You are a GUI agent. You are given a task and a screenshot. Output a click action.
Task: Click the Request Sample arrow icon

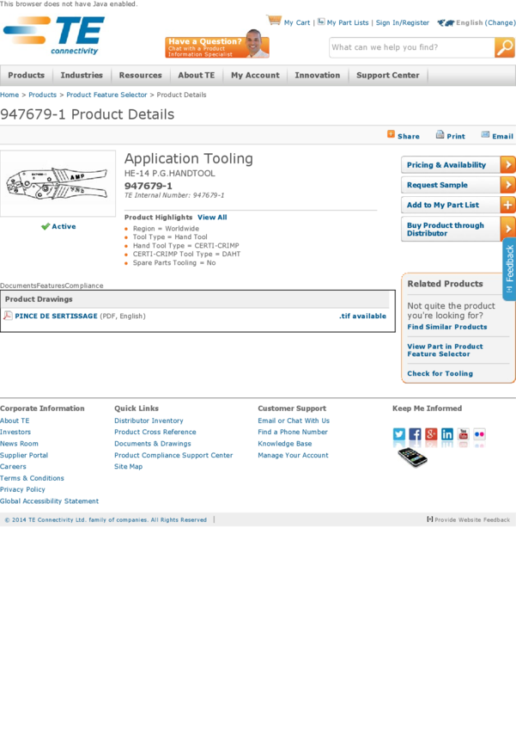tap(507, 185)
